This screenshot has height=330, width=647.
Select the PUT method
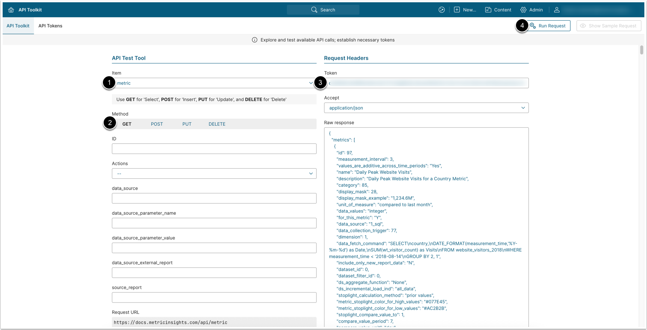click(x=187, y=124)
